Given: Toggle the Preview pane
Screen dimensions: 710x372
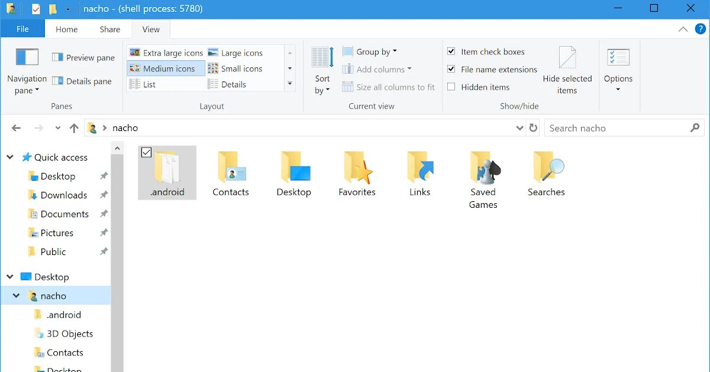Looking at the screenshot, I should [x=83, y=57].
